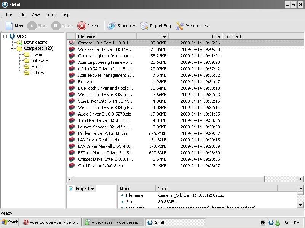Click archive icon of LAN Driver Realtek.zip
The height and width of the screenshot is (228, 305).
tap(72, 140)
